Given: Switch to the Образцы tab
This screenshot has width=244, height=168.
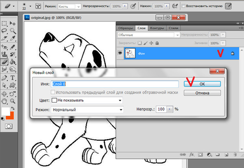Looking at the screenshot, I should click(125, 28).
